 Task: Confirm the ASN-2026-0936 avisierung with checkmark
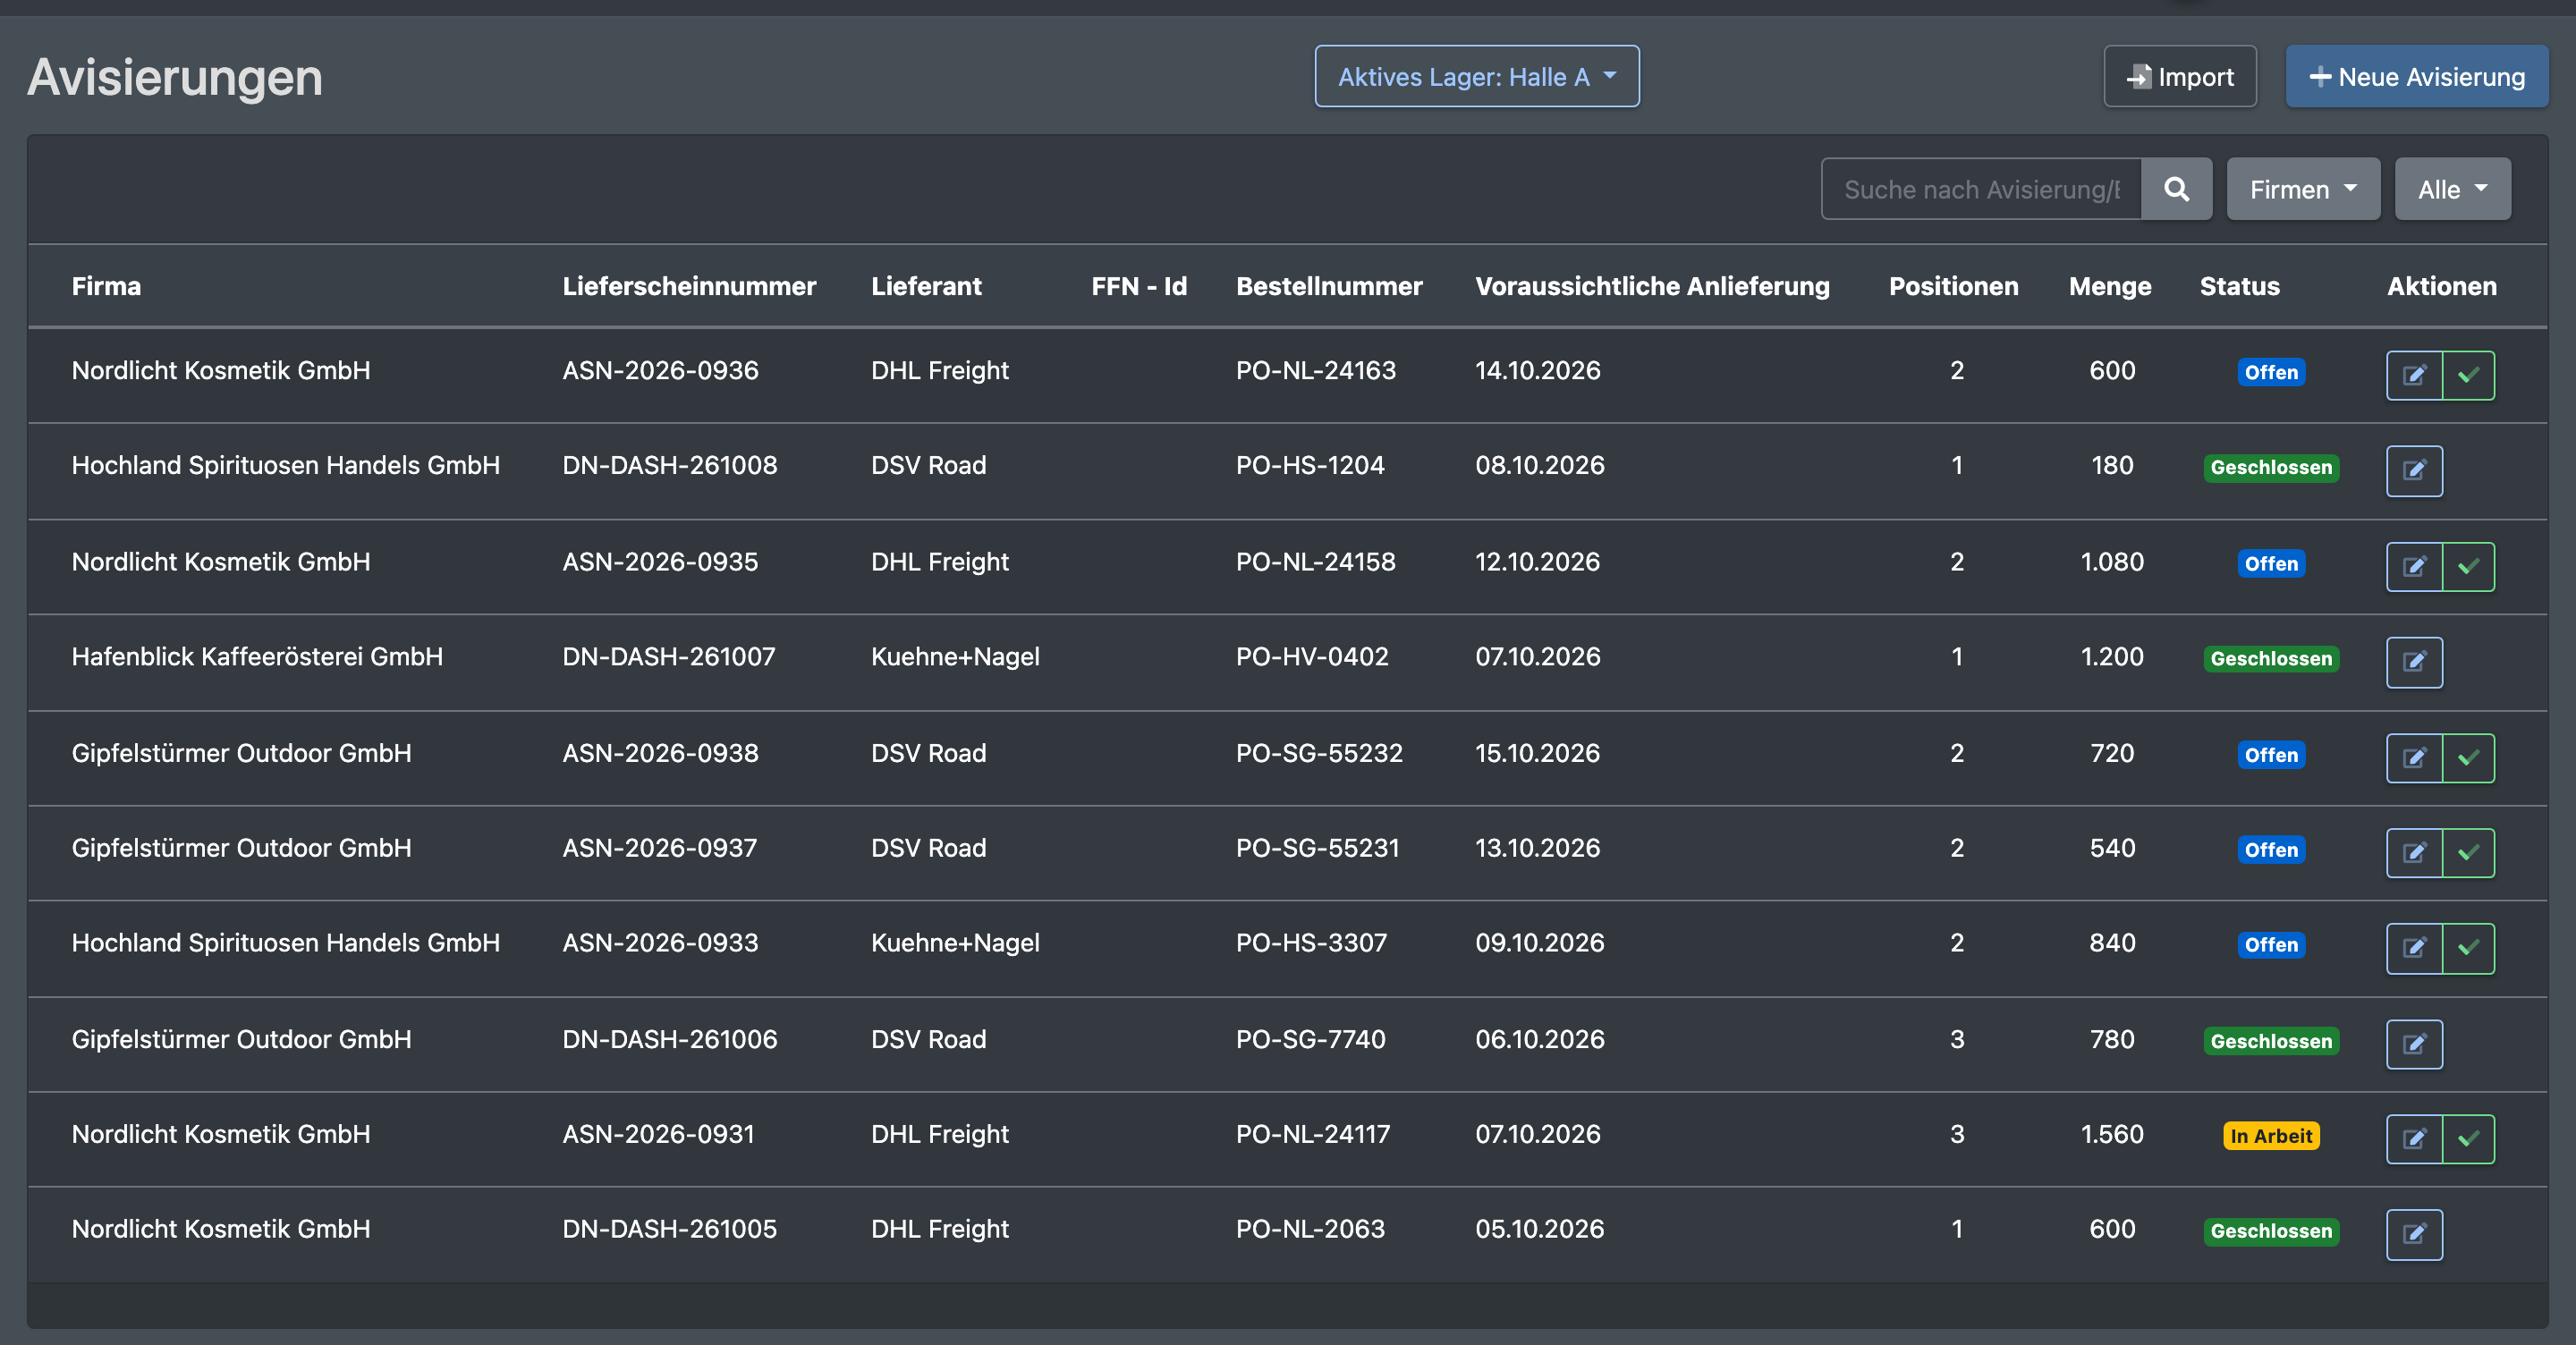tap(2468, 375)
